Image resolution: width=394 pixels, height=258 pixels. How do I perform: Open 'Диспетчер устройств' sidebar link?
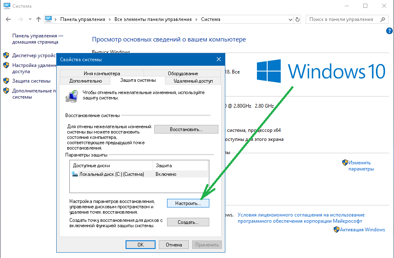[x=34, y=55]
